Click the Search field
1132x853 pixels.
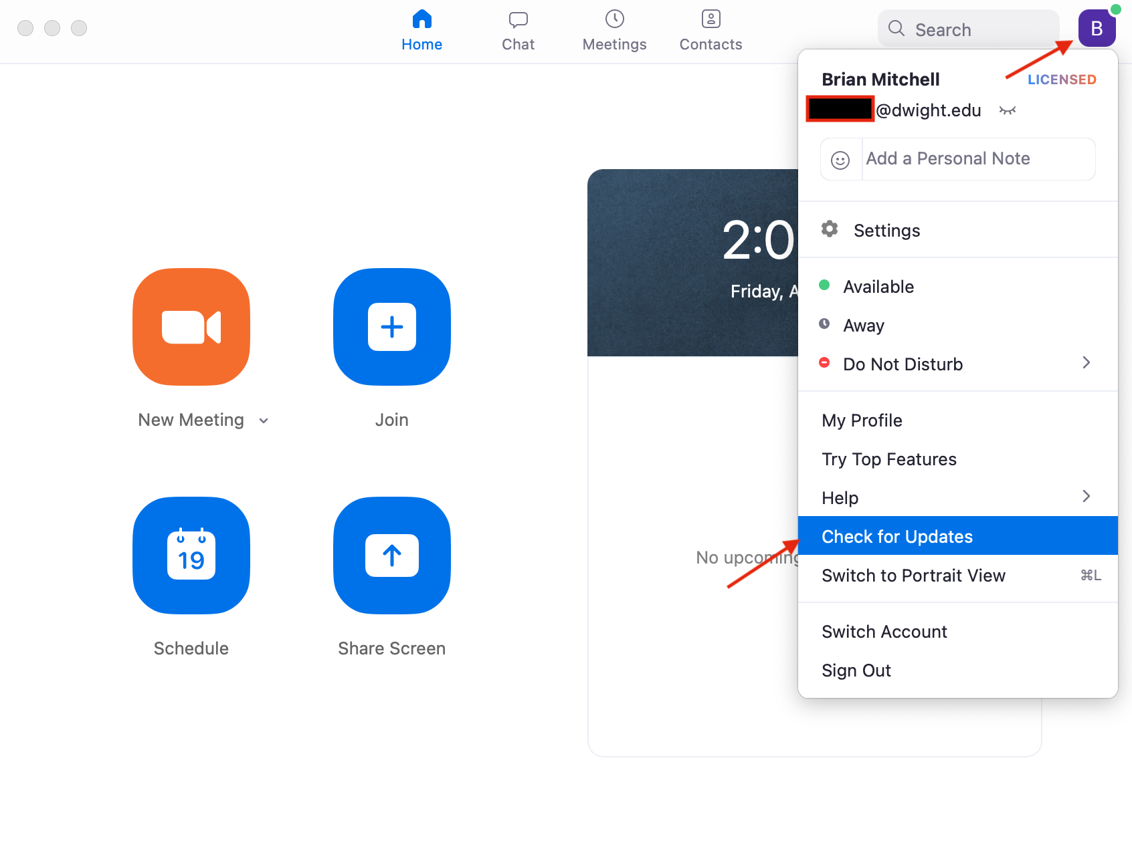click(969, 29)
